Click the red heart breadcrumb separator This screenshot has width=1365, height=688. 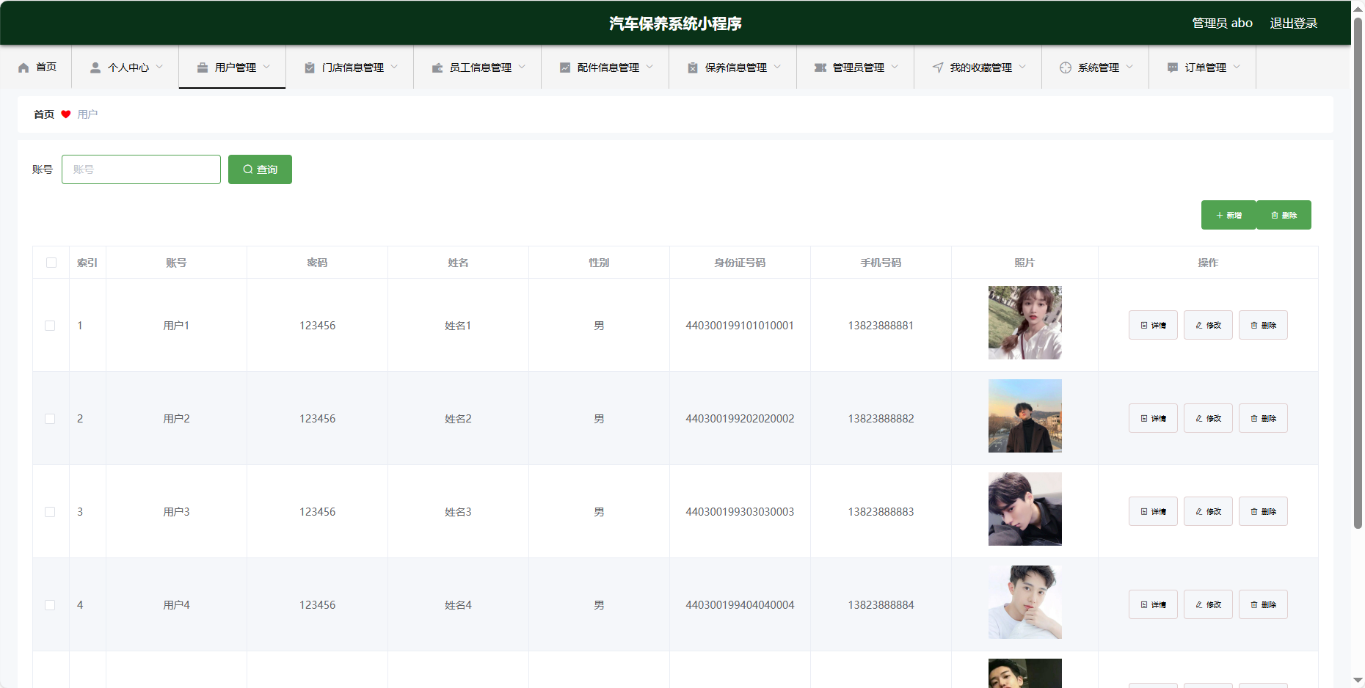tap(66, 114)
